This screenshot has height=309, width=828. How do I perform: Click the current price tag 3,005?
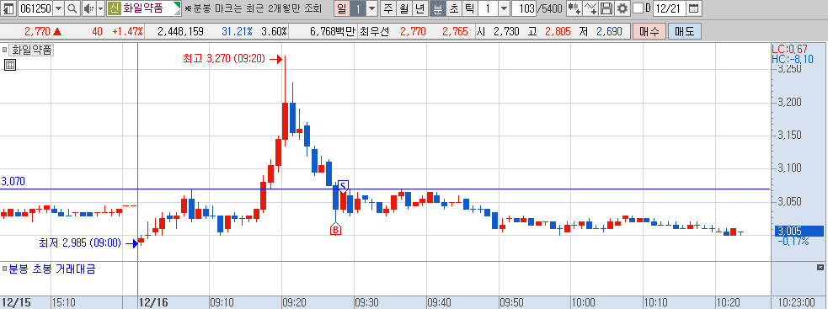tap(799, 231)
